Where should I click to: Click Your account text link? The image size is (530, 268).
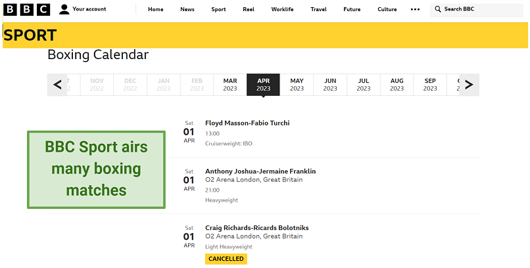tap(89, 9)
